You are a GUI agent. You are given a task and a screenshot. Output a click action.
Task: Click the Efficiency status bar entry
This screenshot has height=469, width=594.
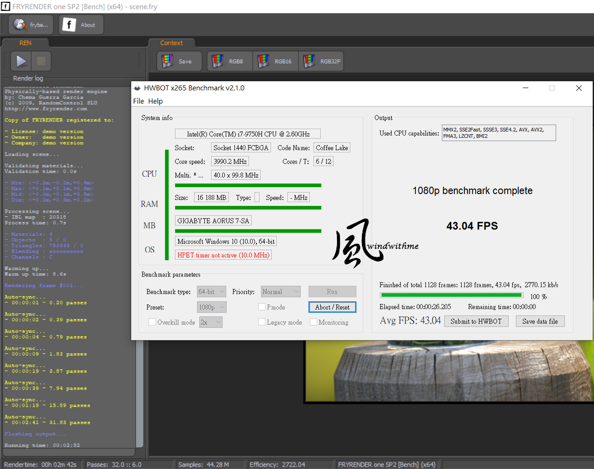click(277, 464)
